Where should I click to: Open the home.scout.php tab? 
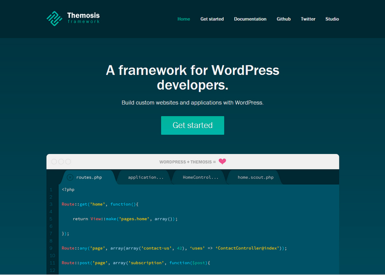tap(255, 177)
